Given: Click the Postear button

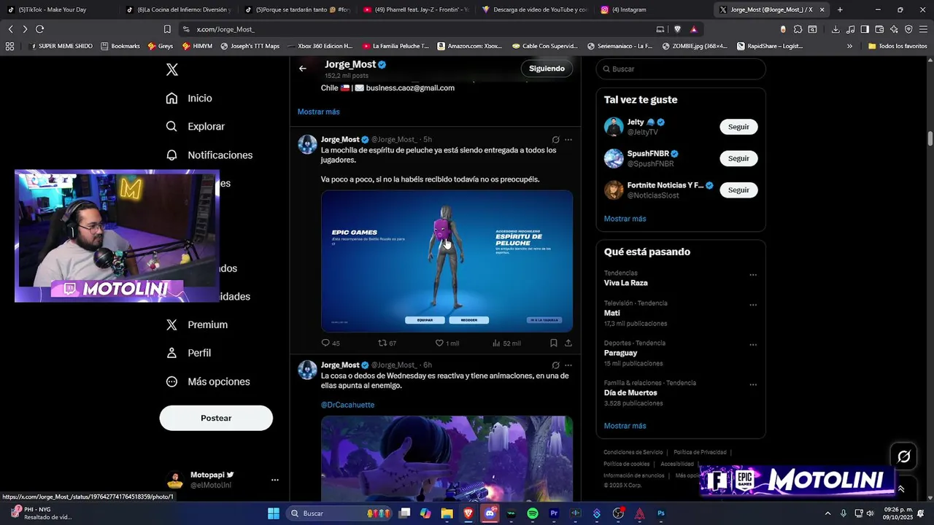Looking at the screenshot, I should (x=216, y=418).
